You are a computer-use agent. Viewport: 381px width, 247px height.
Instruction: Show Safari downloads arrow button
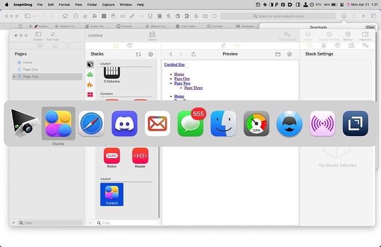tap(344, 16)
